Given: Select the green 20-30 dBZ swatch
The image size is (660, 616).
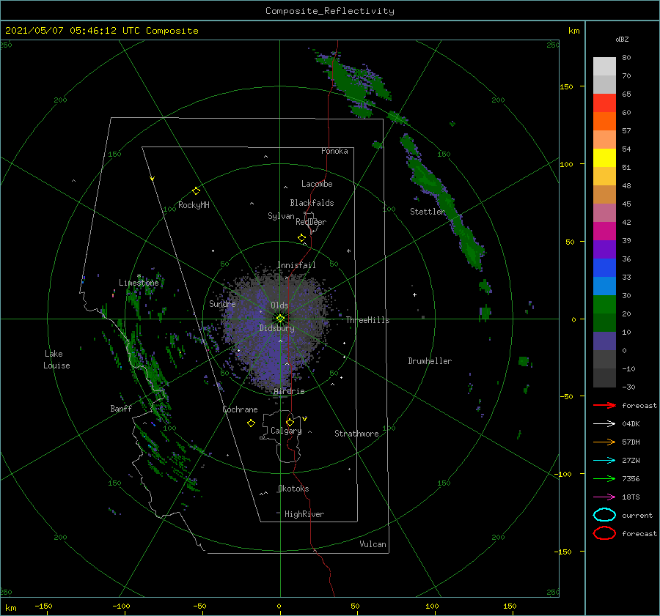Looking at the screenshot, I should tap(604, 305).
